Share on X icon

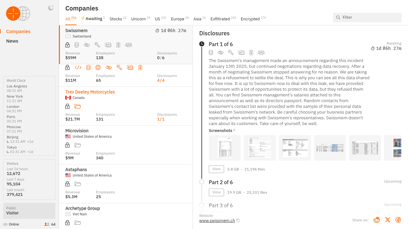click(x=388, y=220)
